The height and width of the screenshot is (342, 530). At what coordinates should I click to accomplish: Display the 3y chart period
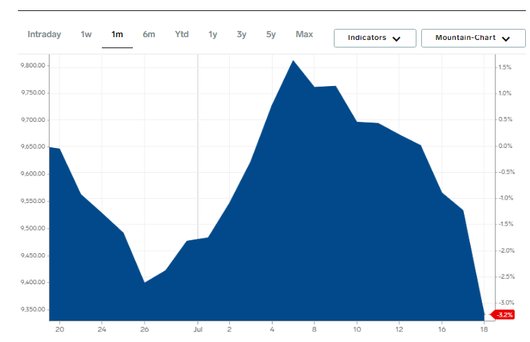(242, 34)
